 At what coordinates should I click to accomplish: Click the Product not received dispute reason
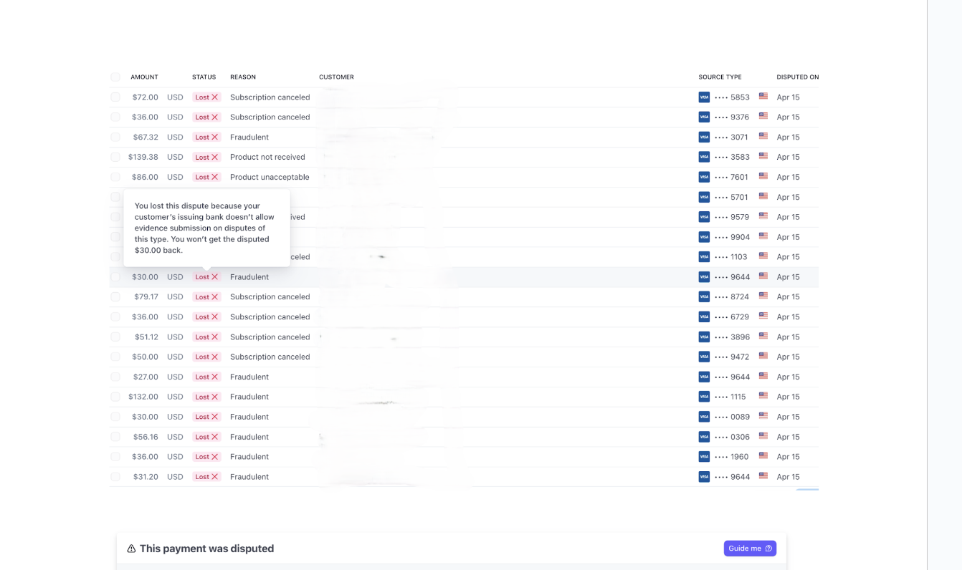pyautogui.click(x=267, y=158)
